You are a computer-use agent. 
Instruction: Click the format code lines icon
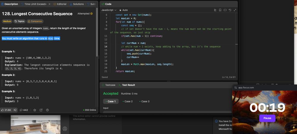click(x=215, y=10)
